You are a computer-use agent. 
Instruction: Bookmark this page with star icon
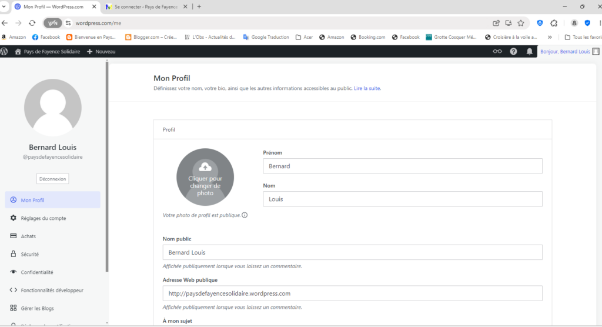click(520, 23)
